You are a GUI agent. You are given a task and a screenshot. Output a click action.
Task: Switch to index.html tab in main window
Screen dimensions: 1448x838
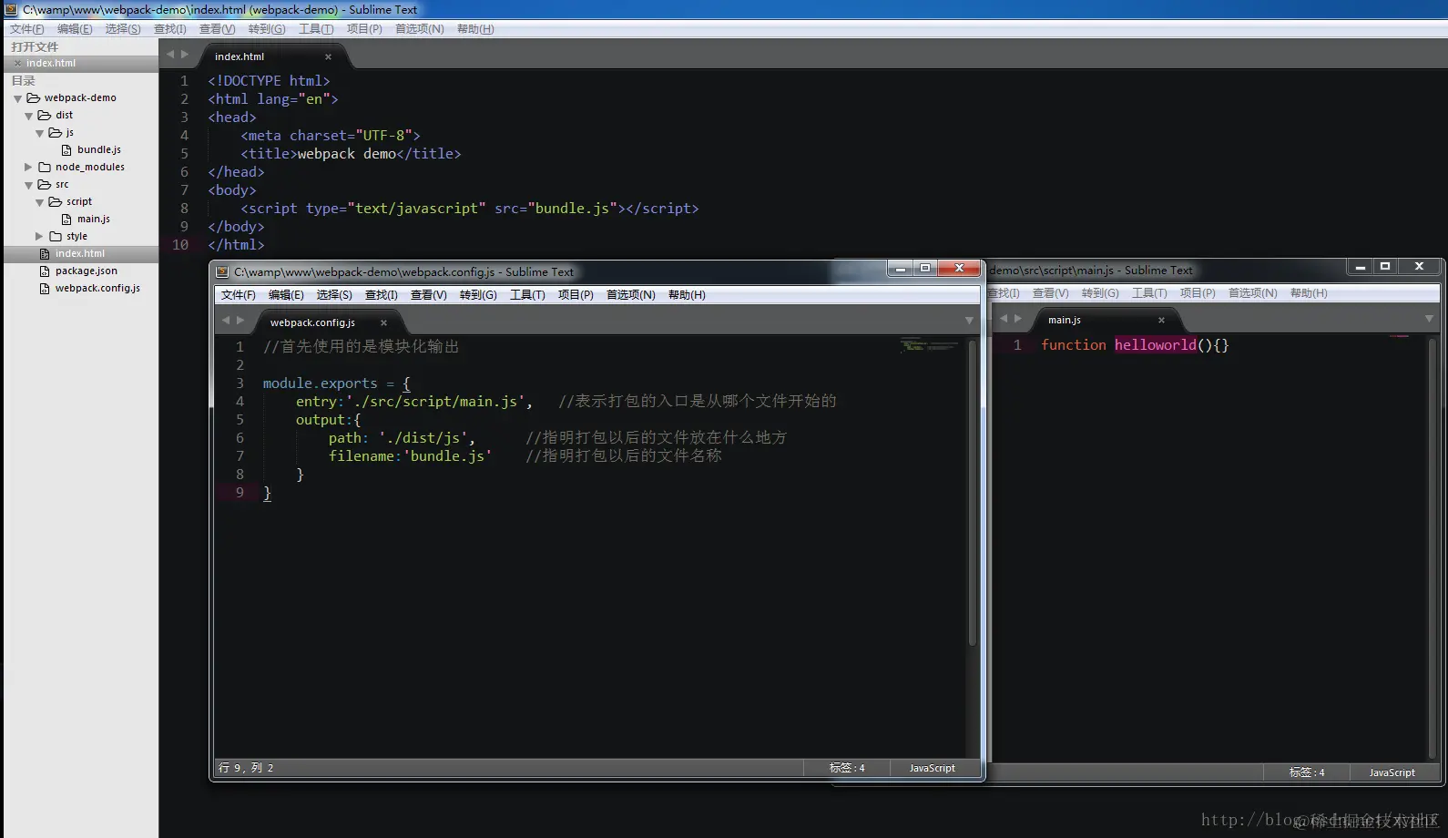240,56
